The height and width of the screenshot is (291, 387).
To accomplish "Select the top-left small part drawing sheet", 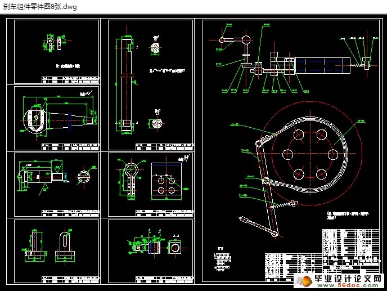I will [x=56, y=52].
